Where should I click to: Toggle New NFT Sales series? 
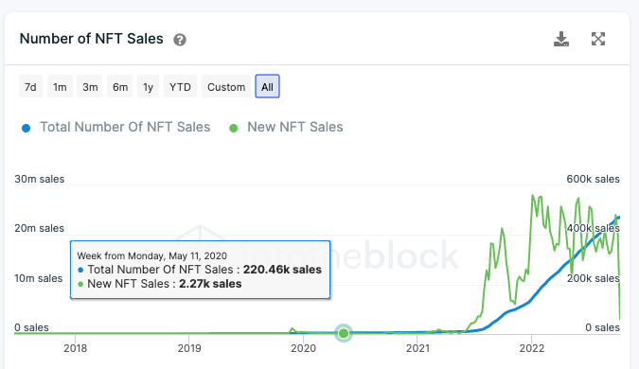coord(286,127)
